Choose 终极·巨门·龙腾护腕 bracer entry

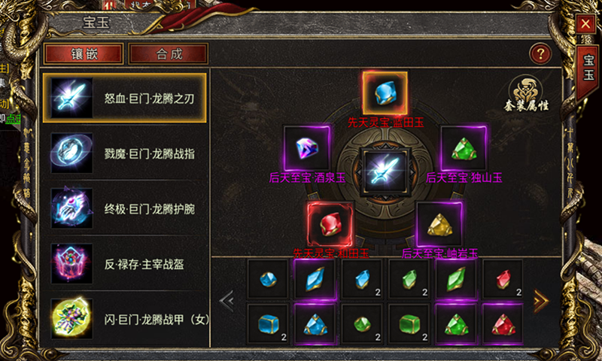click(124, 208)
